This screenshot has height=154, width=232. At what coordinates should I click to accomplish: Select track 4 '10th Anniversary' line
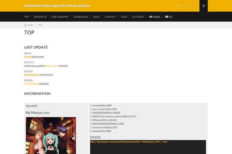point(113,116)
